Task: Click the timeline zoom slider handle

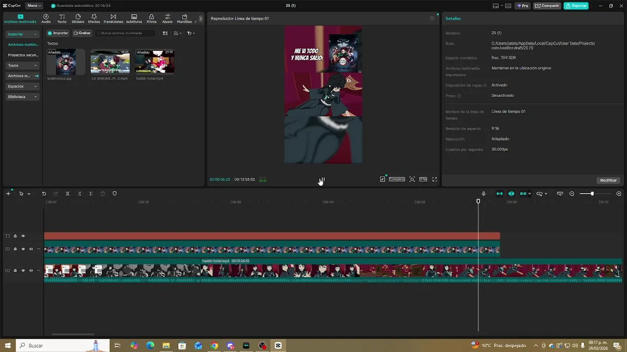Action: click(x=592, y=194)
